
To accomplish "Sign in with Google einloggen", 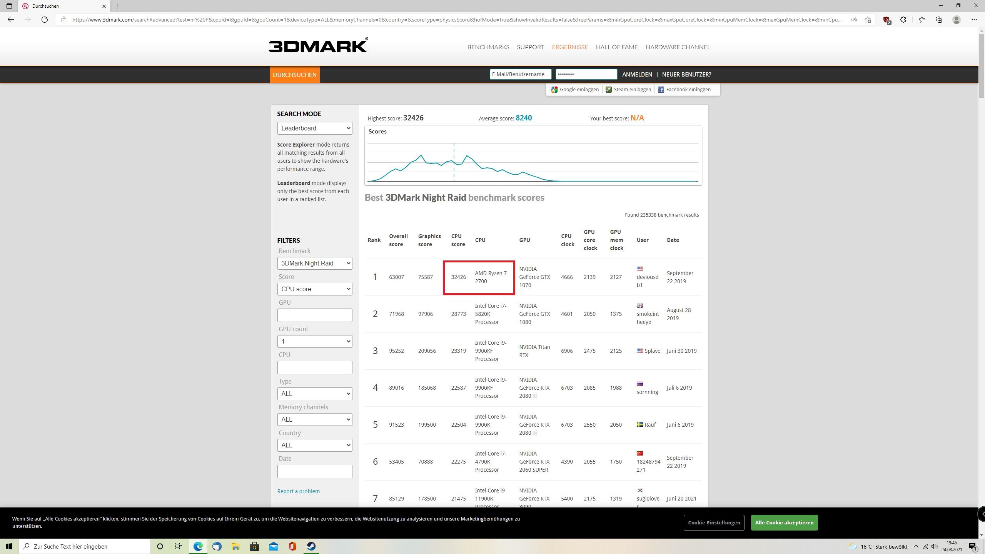I will pyautogui.click(x=575, y=90).
